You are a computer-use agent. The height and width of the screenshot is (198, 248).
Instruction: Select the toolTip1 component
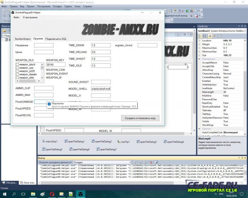click(124, 142)
